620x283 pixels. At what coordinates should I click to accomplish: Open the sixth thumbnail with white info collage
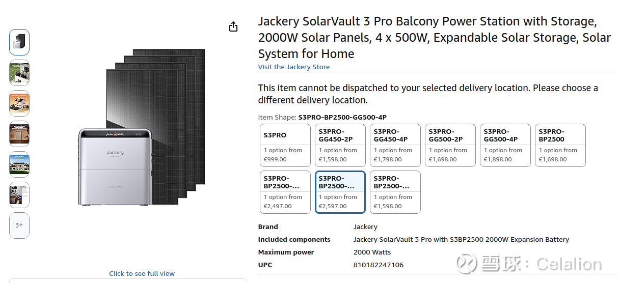[x=19, y=195]
